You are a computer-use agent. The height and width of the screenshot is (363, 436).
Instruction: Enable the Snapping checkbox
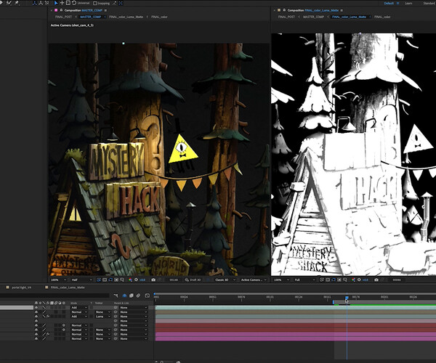click(x=95, y=3)
